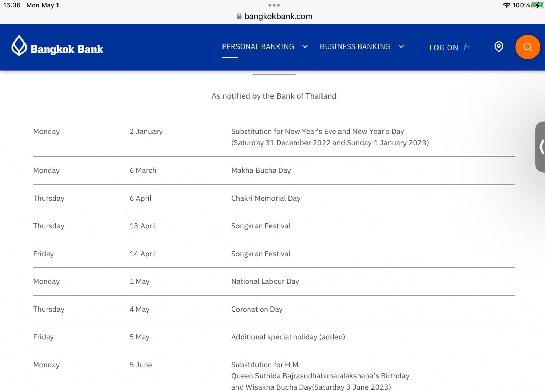Open the orange search button

pyautogui.click(x=527, y=47)
